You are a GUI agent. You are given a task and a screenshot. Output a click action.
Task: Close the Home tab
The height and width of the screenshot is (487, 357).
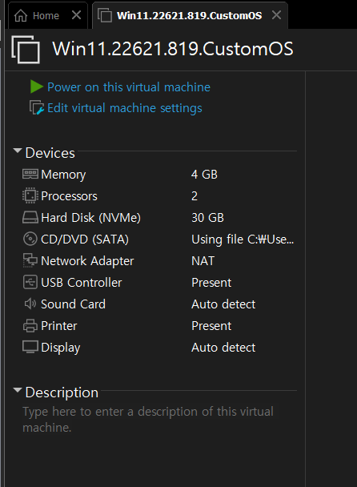[76, 15]
